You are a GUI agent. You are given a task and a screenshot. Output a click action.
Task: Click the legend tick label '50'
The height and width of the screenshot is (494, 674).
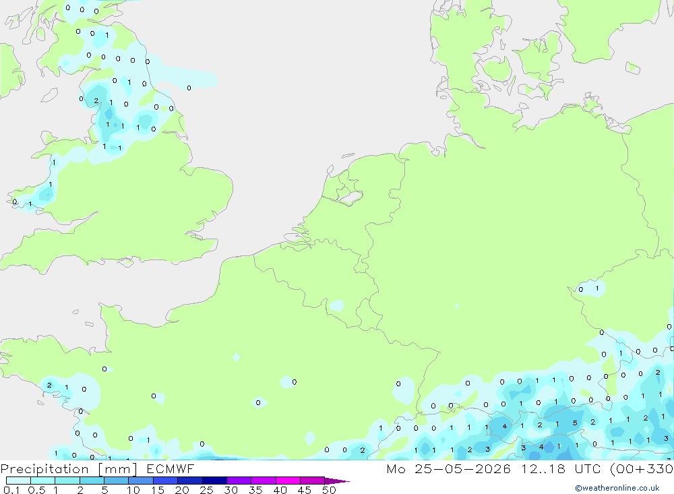click(329, 490)
